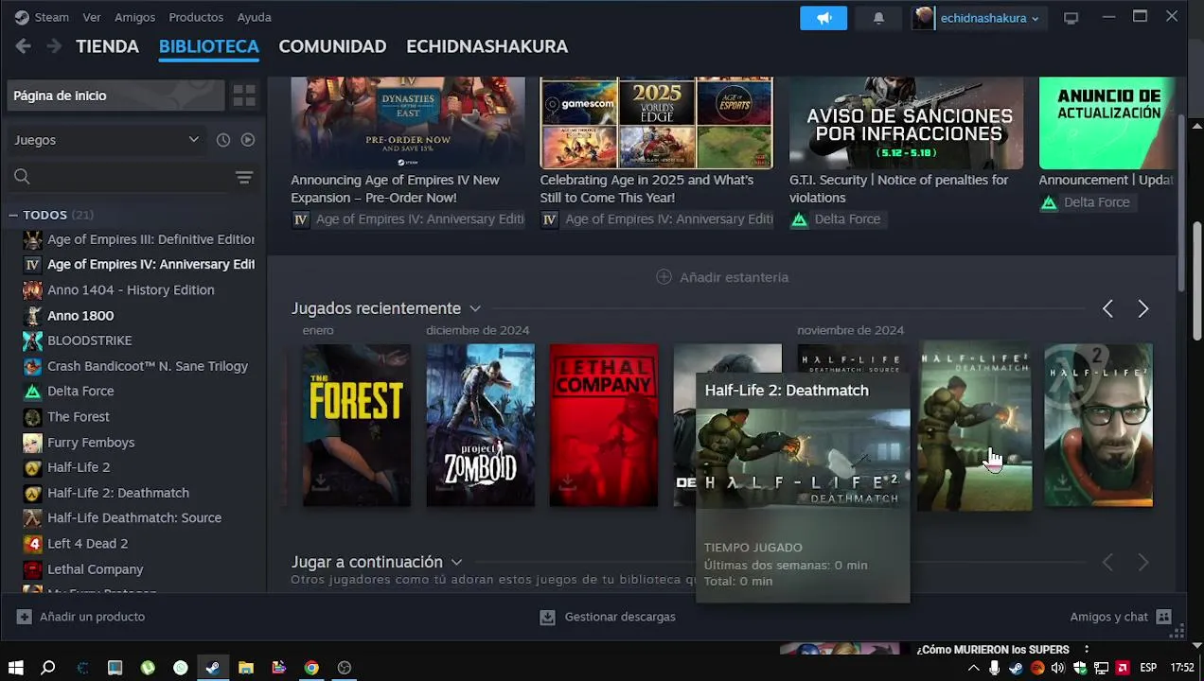Click the Big Picture mode monitor icon
The height and width of the screenshot is (681, 1204).
pyautogui.click(x=1071, y=18)
